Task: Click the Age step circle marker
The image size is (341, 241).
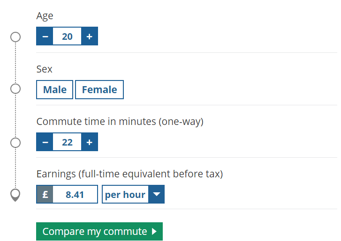Action: pyautogui.click(x=15, y=37)
